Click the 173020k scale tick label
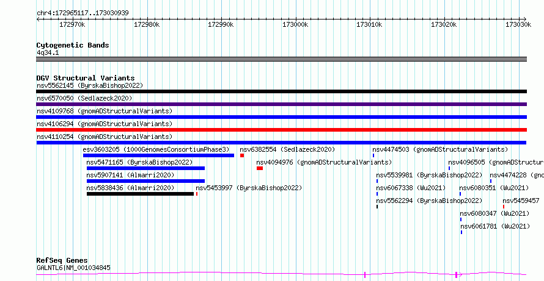The height and width of the screenshot is (281, 544). (444, 24)
